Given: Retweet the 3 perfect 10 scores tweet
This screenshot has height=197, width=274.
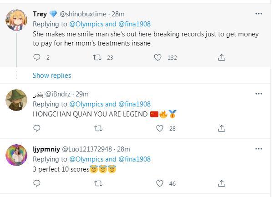Looking at the screenshot, I should [97, 183].
